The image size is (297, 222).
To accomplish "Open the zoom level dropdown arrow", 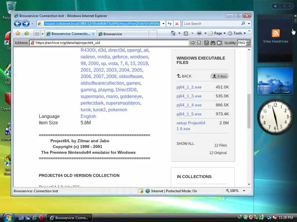I will coord(244,191).
